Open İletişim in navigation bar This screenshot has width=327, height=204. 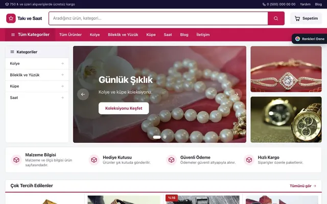203,35
